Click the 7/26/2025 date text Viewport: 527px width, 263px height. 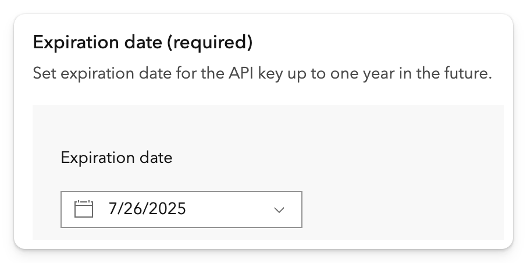[147, 209]
